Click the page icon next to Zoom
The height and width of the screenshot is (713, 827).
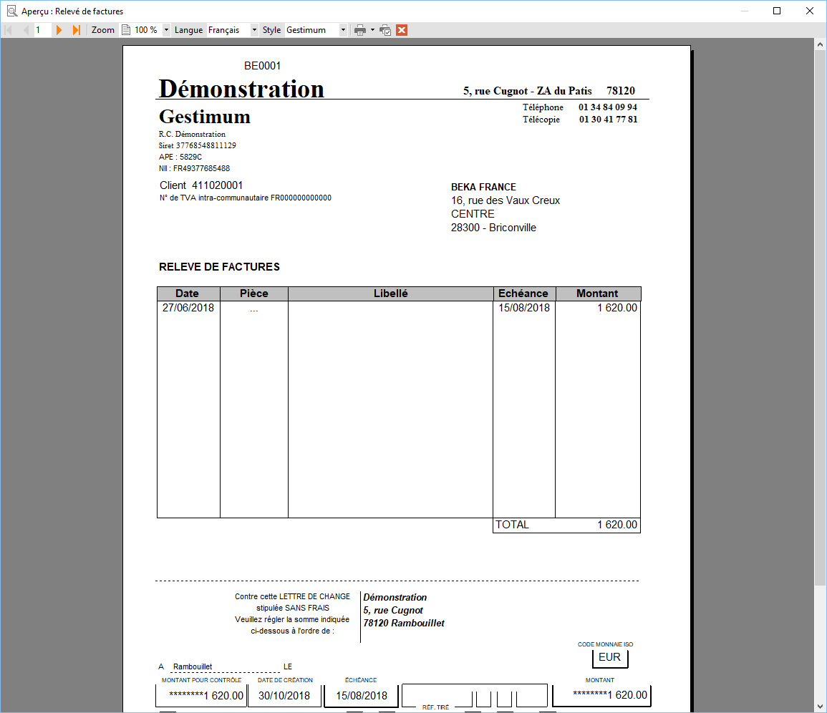click(126, 30)
